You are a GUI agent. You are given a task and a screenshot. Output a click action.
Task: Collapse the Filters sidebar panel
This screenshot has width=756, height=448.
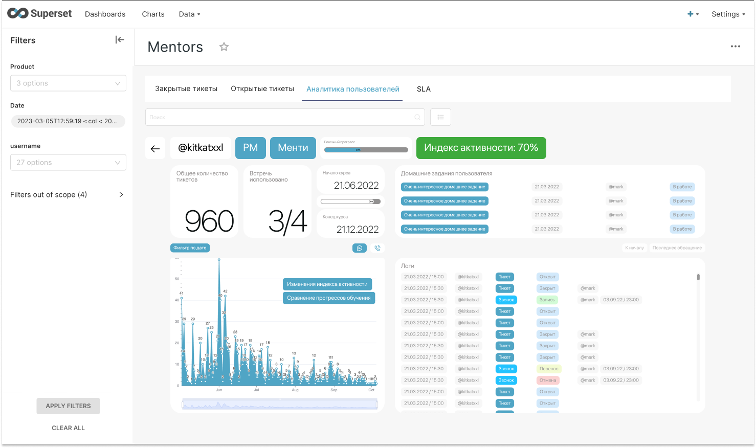pos(120,40)
